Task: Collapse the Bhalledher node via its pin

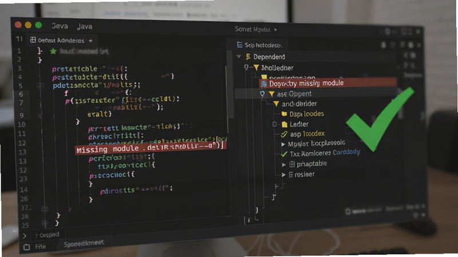Action: (246, 67)
